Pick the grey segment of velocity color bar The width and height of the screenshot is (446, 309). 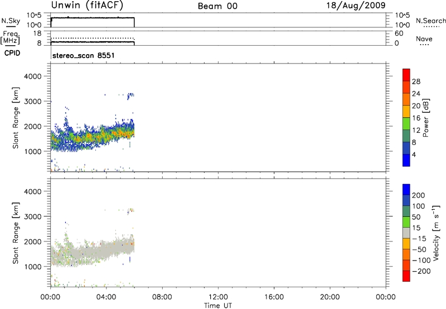tap(406, 233)
